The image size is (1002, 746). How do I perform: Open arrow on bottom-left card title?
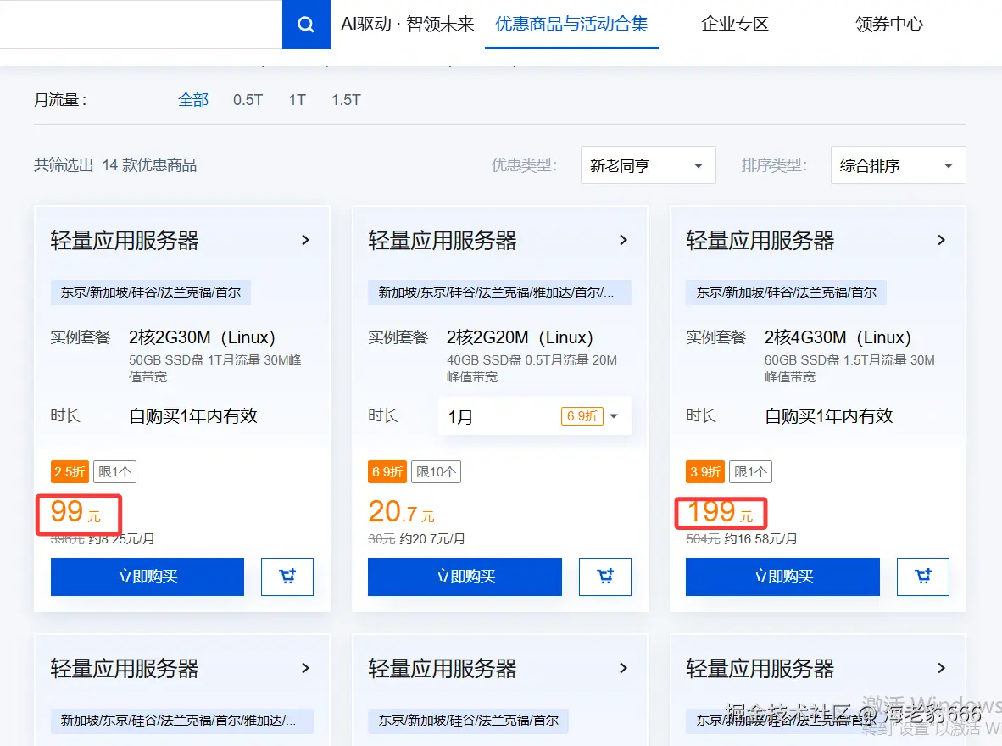(305, 669)
